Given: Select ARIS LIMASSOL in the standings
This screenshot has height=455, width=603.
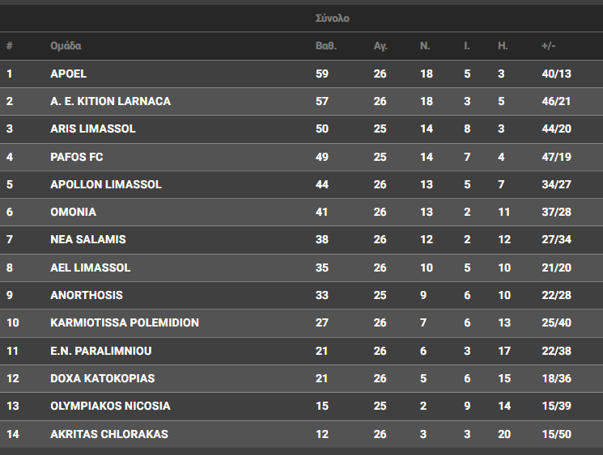Looking at the screenshot, I should pos(93,128).
